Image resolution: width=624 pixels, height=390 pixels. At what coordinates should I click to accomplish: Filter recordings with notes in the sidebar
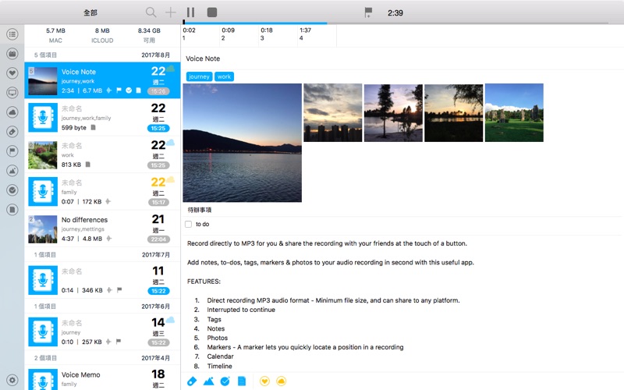click(12, 209)
